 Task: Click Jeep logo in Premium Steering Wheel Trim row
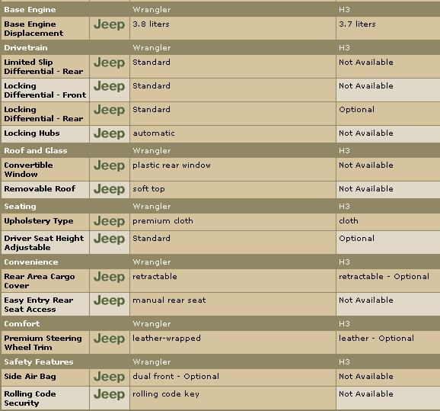pyautogui.click(x=109, y=339)
